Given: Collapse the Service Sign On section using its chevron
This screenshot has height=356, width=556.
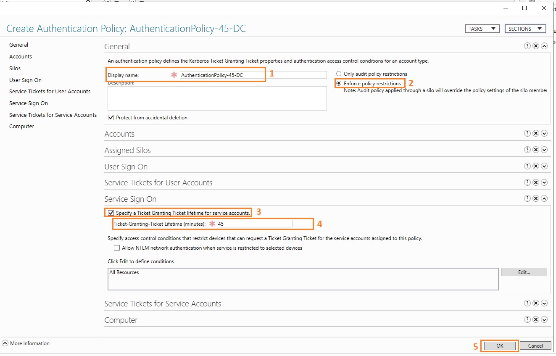Looking at the screenshot, I should click(x=544, y=198).
